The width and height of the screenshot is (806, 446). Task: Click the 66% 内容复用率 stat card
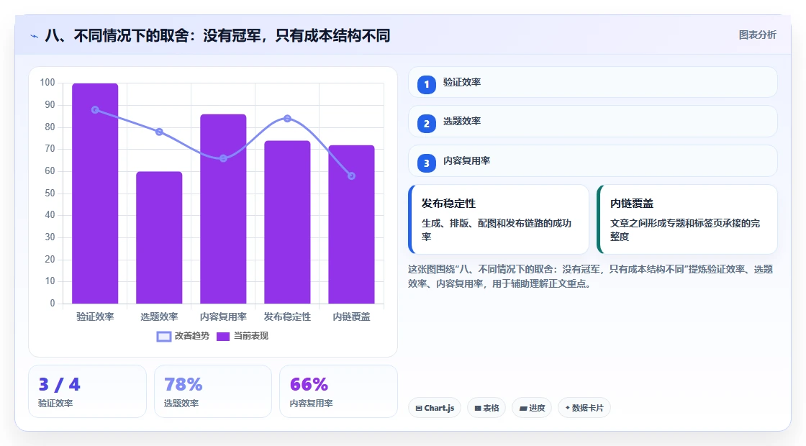339,391
